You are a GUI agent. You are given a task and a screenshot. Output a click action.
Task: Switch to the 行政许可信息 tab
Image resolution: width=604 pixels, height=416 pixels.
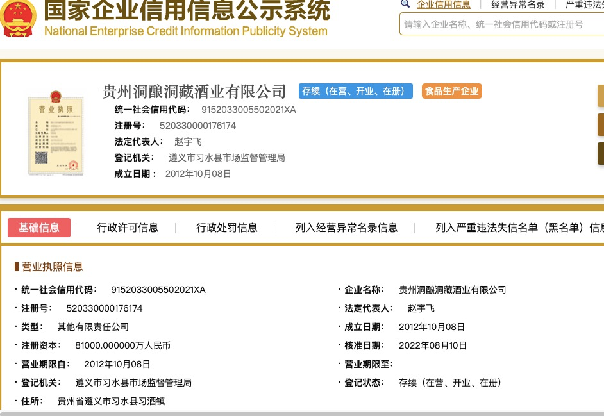(x=128, y=228)
